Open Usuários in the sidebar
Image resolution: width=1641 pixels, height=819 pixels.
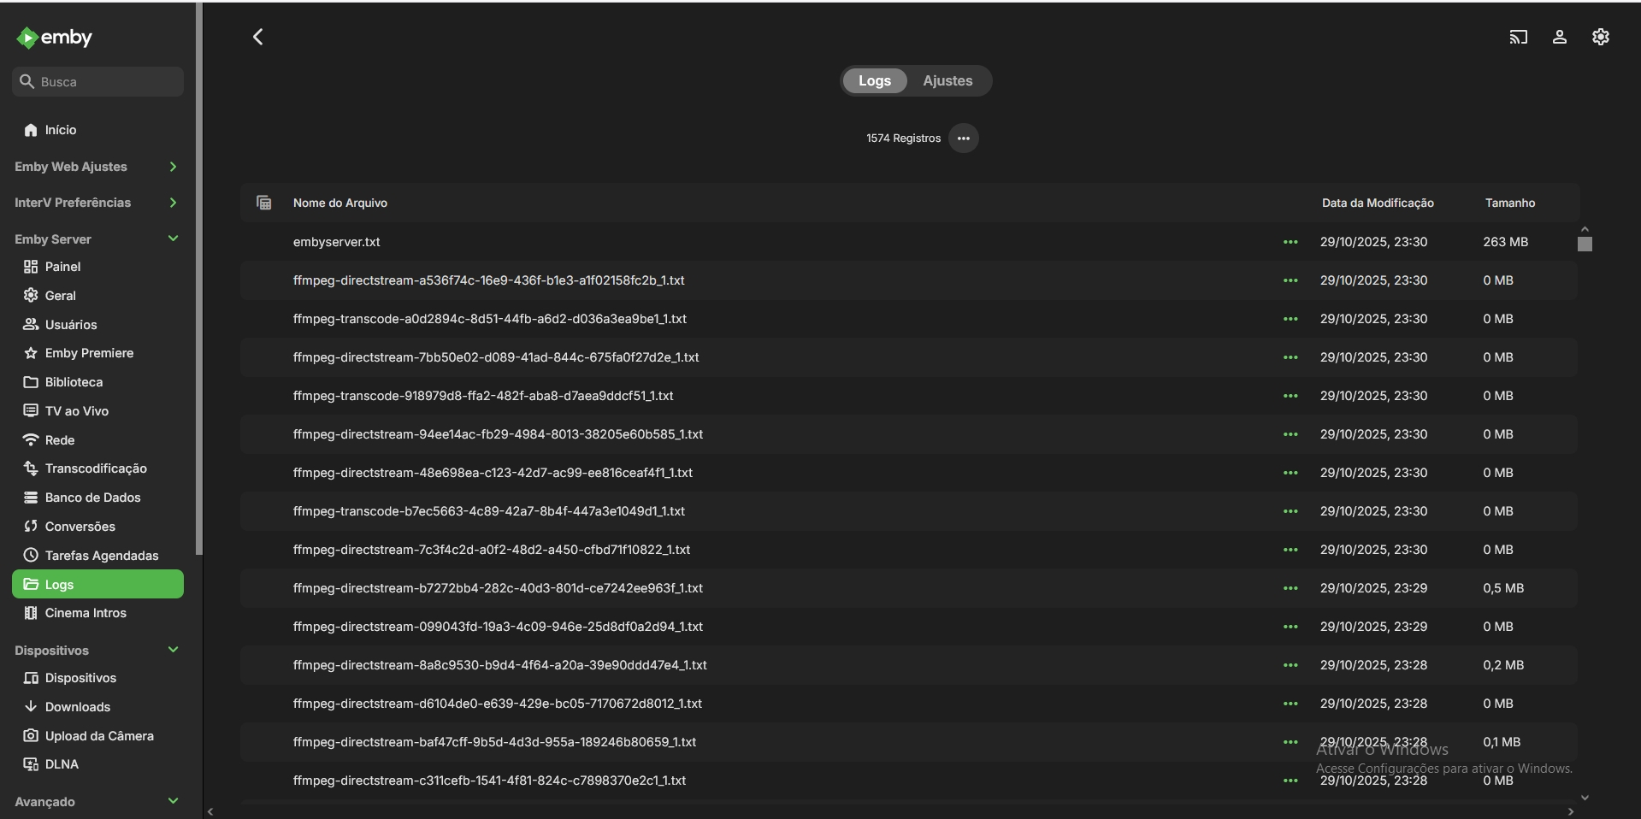coord(97,325)
